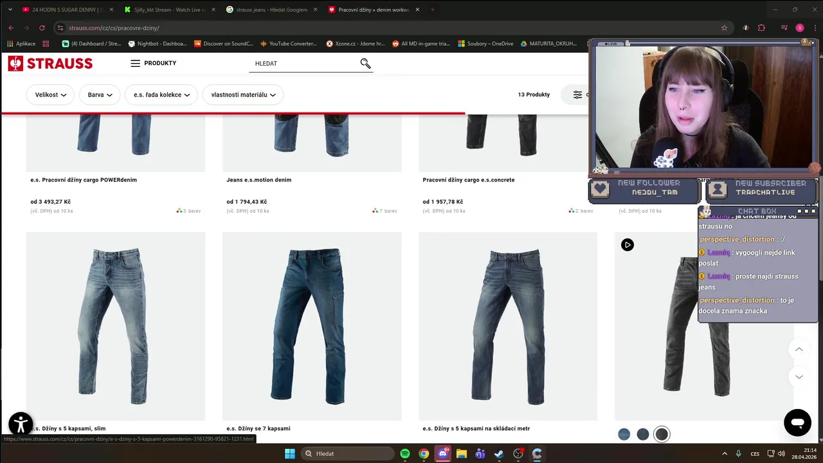Reload the current page

click(42, 28)
